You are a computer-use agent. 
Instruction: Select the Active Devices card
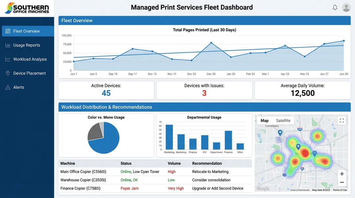[106, 90]
